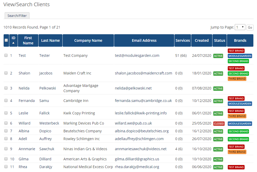Click the CLOSED status badge for Willard Westerbeck
The width and height of the screenshot is (257, 172).
click(x=219, y=123)
